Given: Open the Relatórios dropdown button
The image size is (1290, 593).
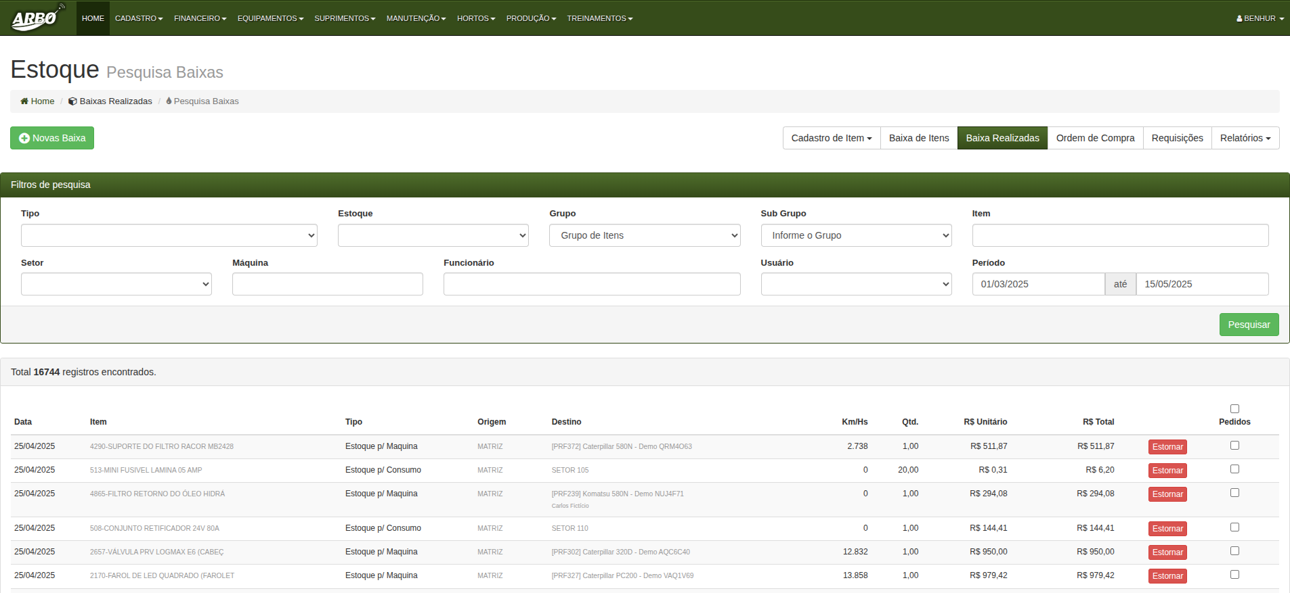Looking at the screenshot, I should [1245, 138].
